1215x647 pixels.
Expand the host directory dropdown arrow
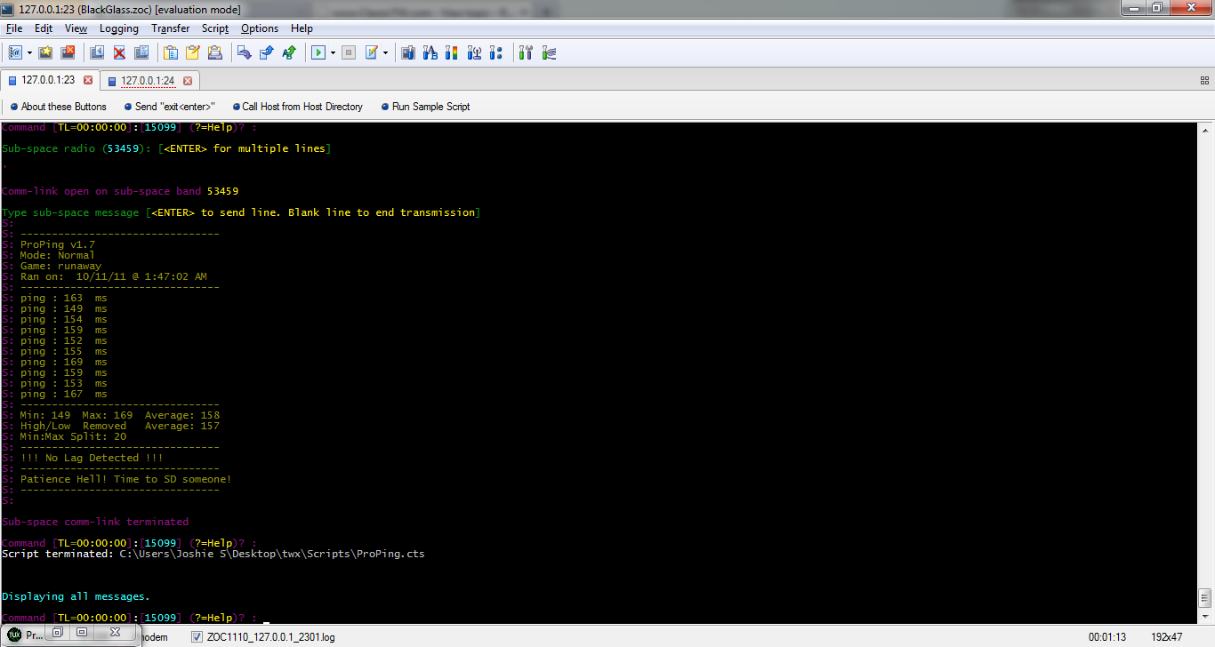[x=29, y=52]
